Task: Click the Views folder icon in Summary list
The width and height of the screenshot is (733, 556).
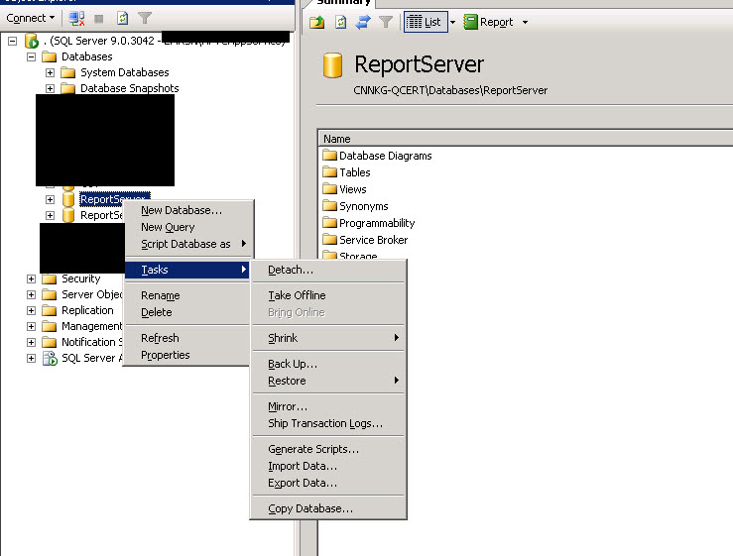Action: (x=329, y=188)
